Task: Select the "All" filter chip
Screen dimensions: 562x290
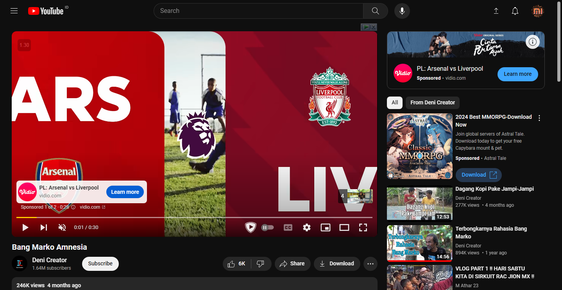Action: 395,102
